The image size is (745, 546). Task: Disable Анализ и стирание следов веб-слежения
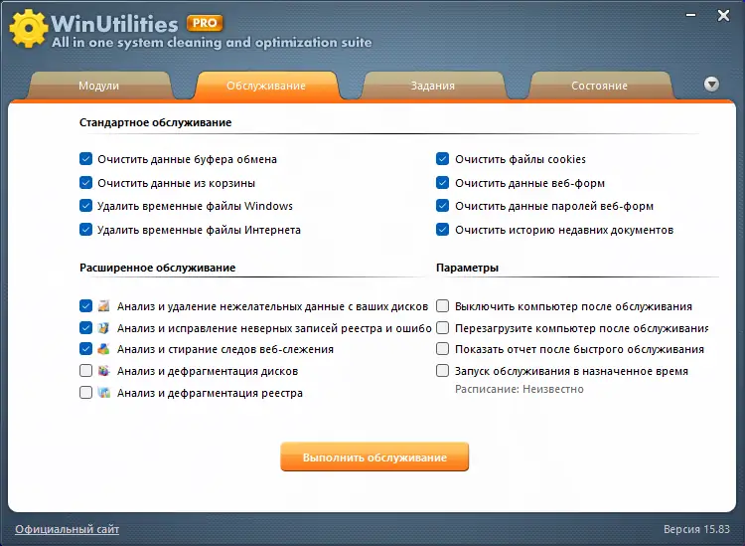[x=85, y=349]
